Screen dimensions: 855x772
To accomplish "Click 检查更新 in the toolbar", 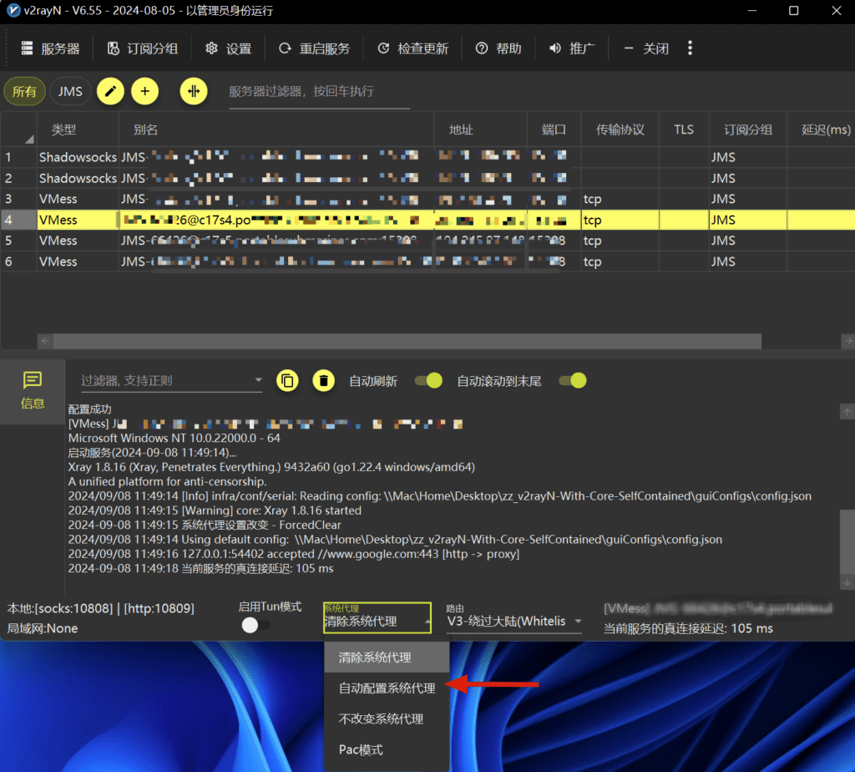I will [413, 48].
